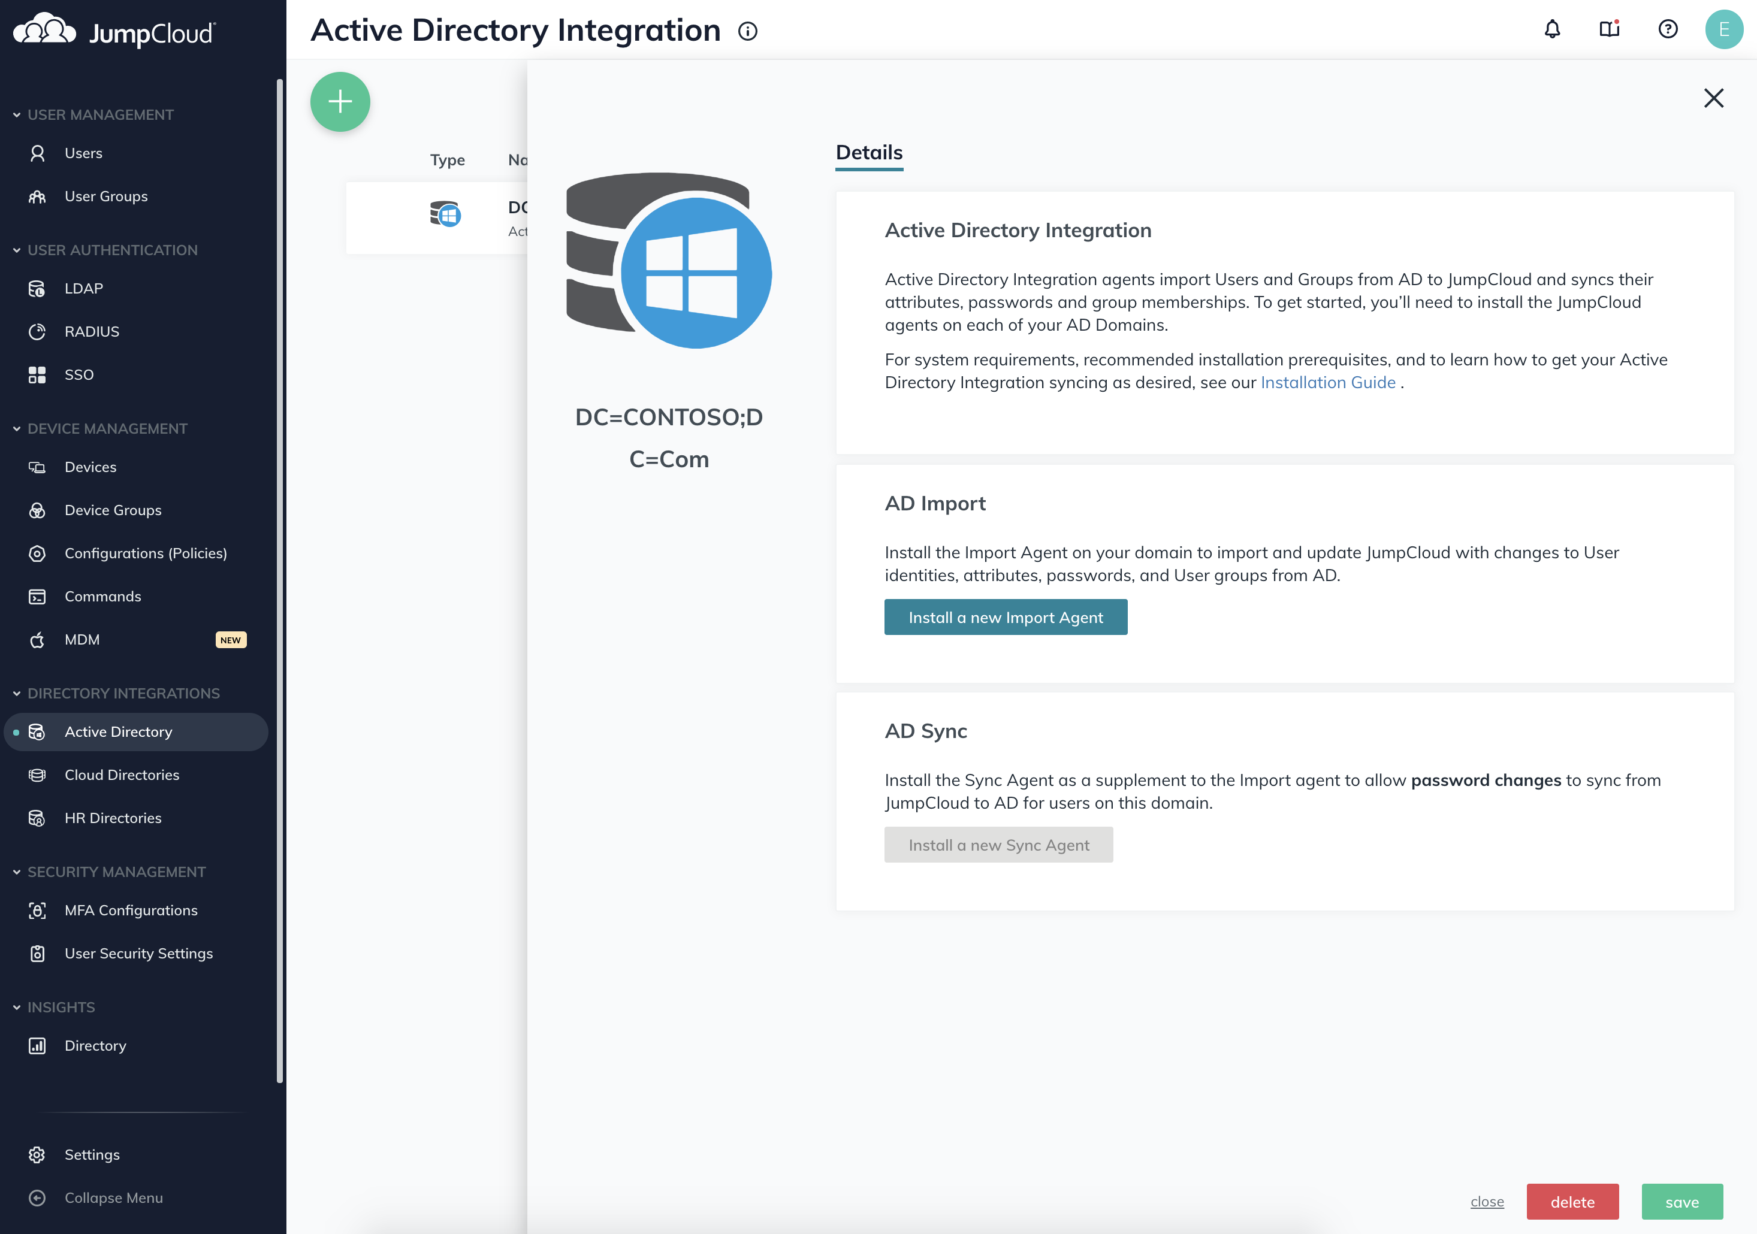Close the details panel with X
This screenshot has height=1234, width=1757.
[1713, 98]
